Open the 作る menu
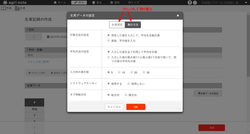Screen dimensions: 250x134 (x=79, y=3)
